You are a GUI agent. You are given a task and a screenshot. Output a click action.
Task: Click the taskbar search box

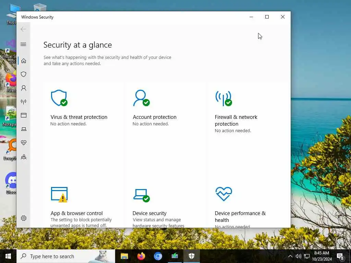coord(66,256)
